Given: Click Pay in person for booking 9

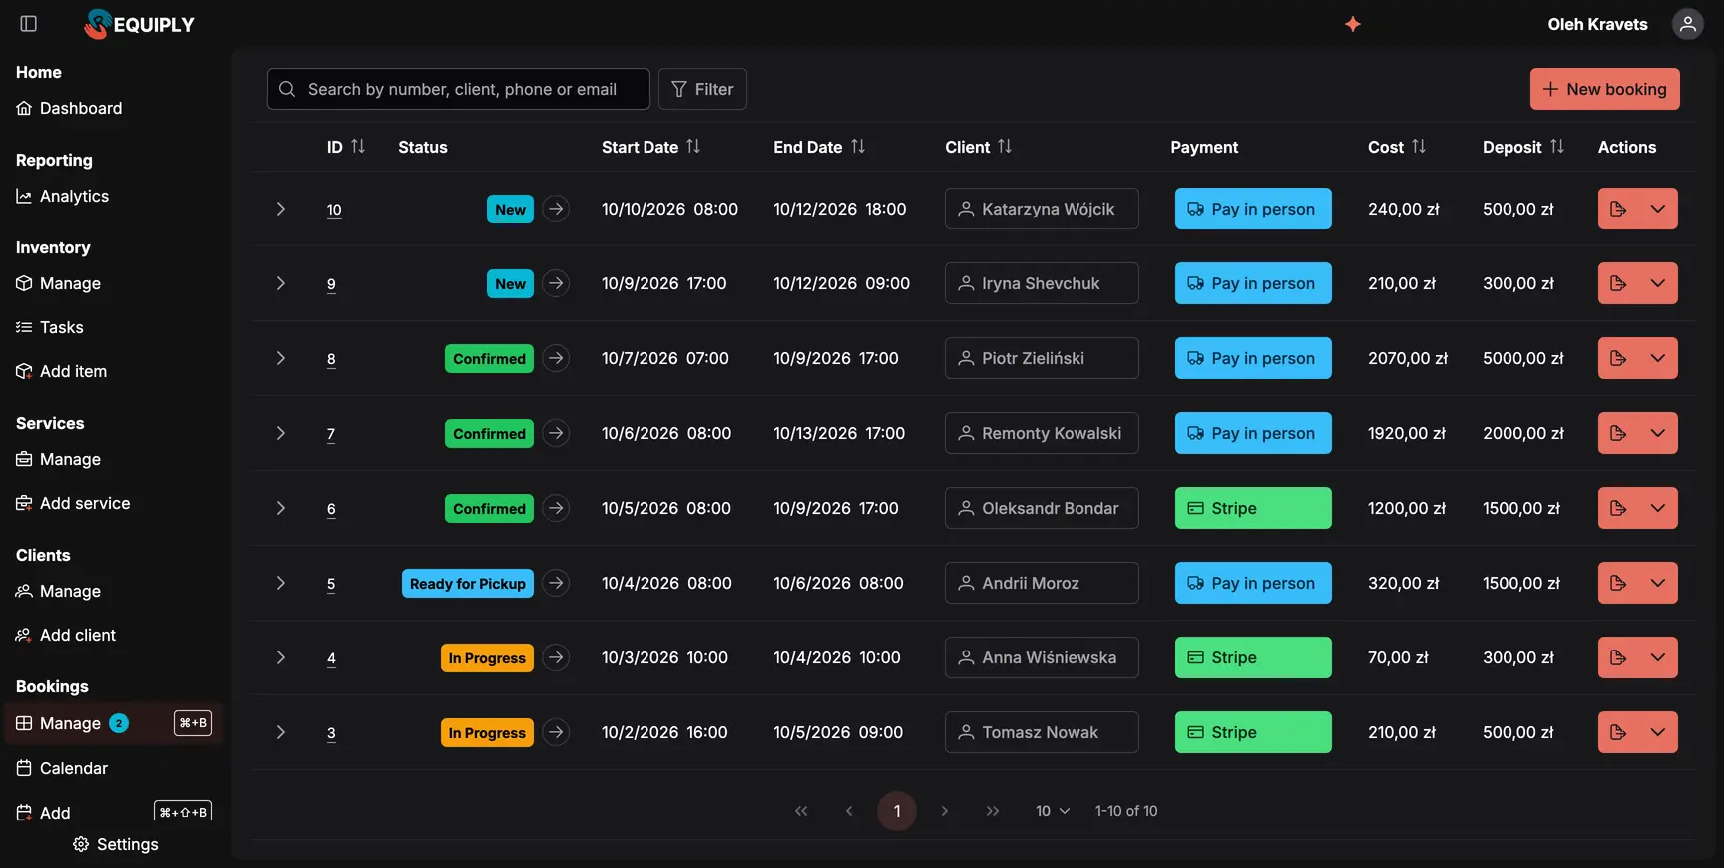Looking at the screenshot, I should click(1253, 283).
